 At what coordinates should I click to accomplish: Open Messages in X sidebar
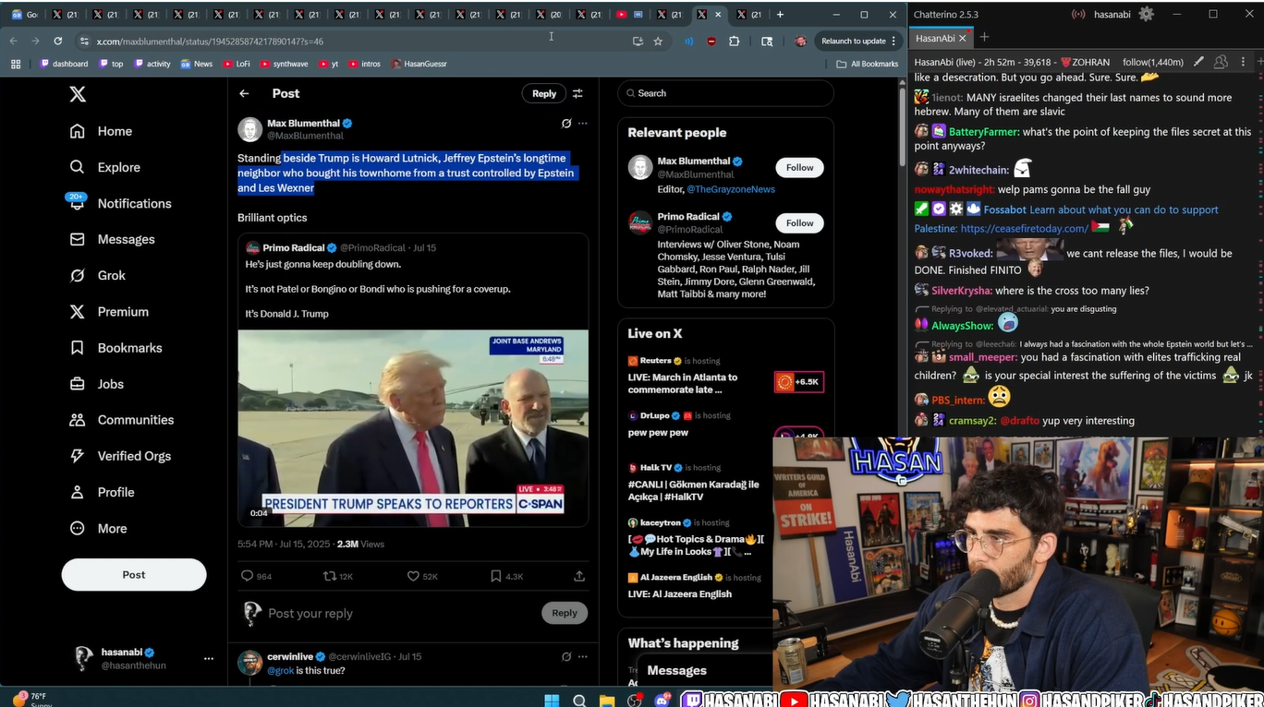coord(112,239)
